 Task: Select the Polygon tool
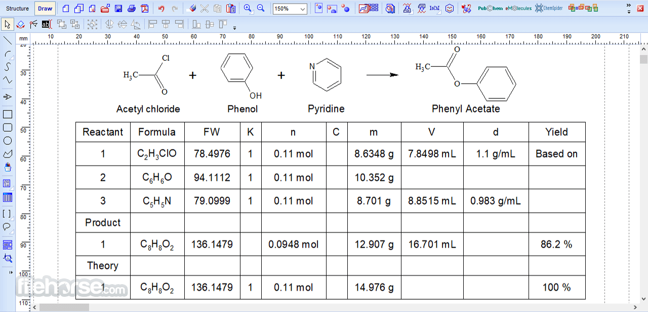tap(8, 153)
